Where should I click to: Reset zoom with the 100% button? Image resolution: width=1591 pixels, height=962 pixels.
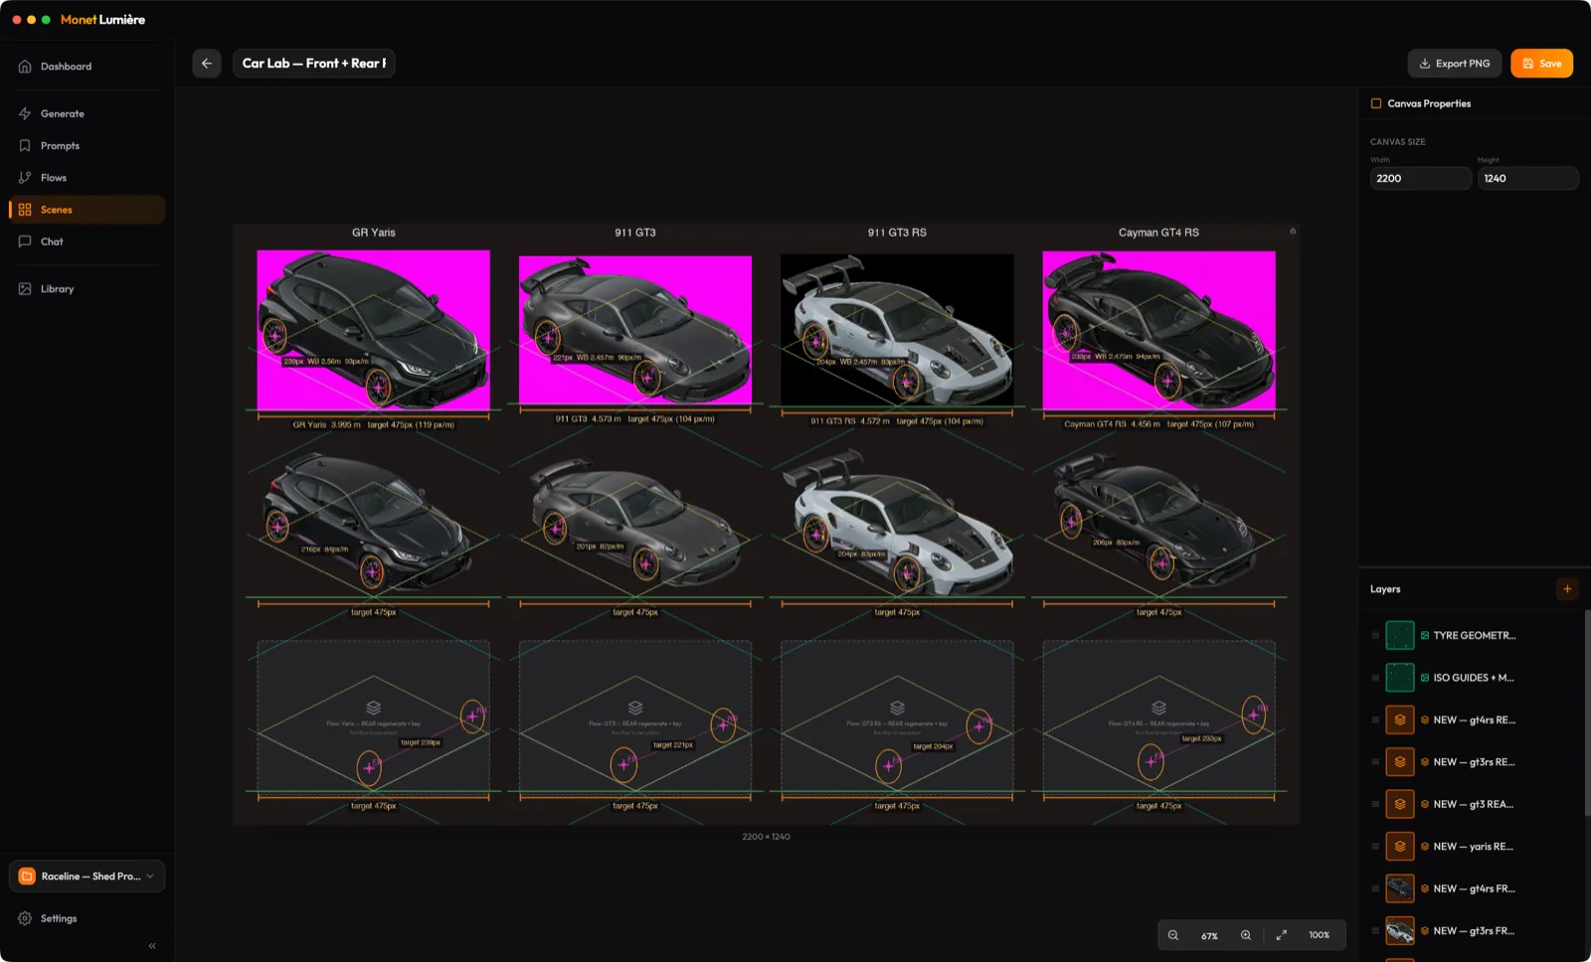[x=1320, y=935]
